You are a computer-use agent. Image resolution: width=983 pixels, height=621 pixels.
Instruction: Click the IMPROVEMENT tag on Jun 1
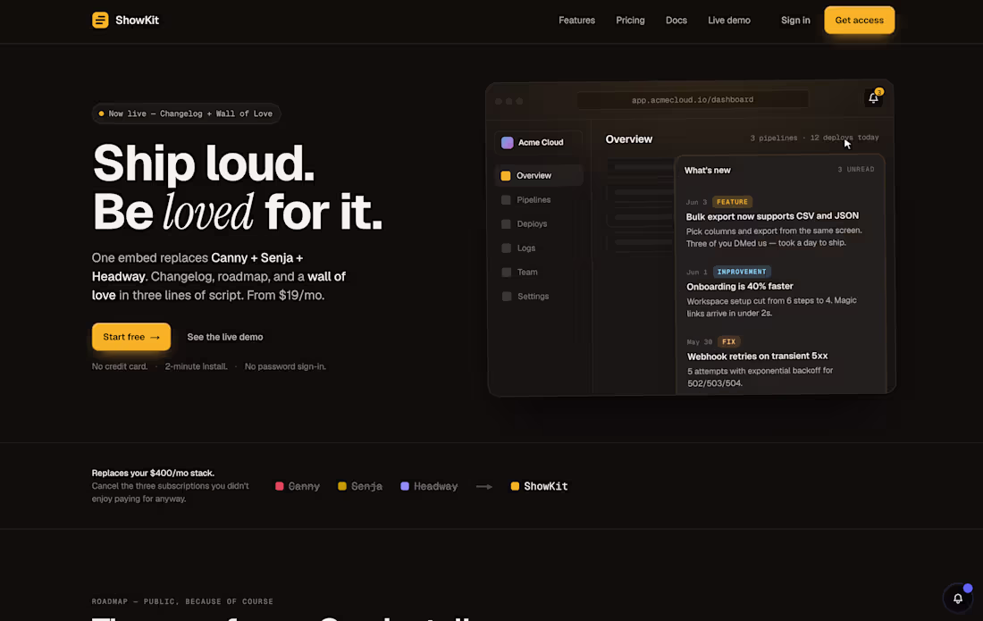742,272
